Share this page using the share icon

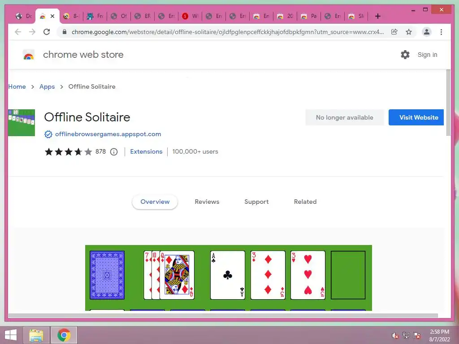click(x=394, y=32)
